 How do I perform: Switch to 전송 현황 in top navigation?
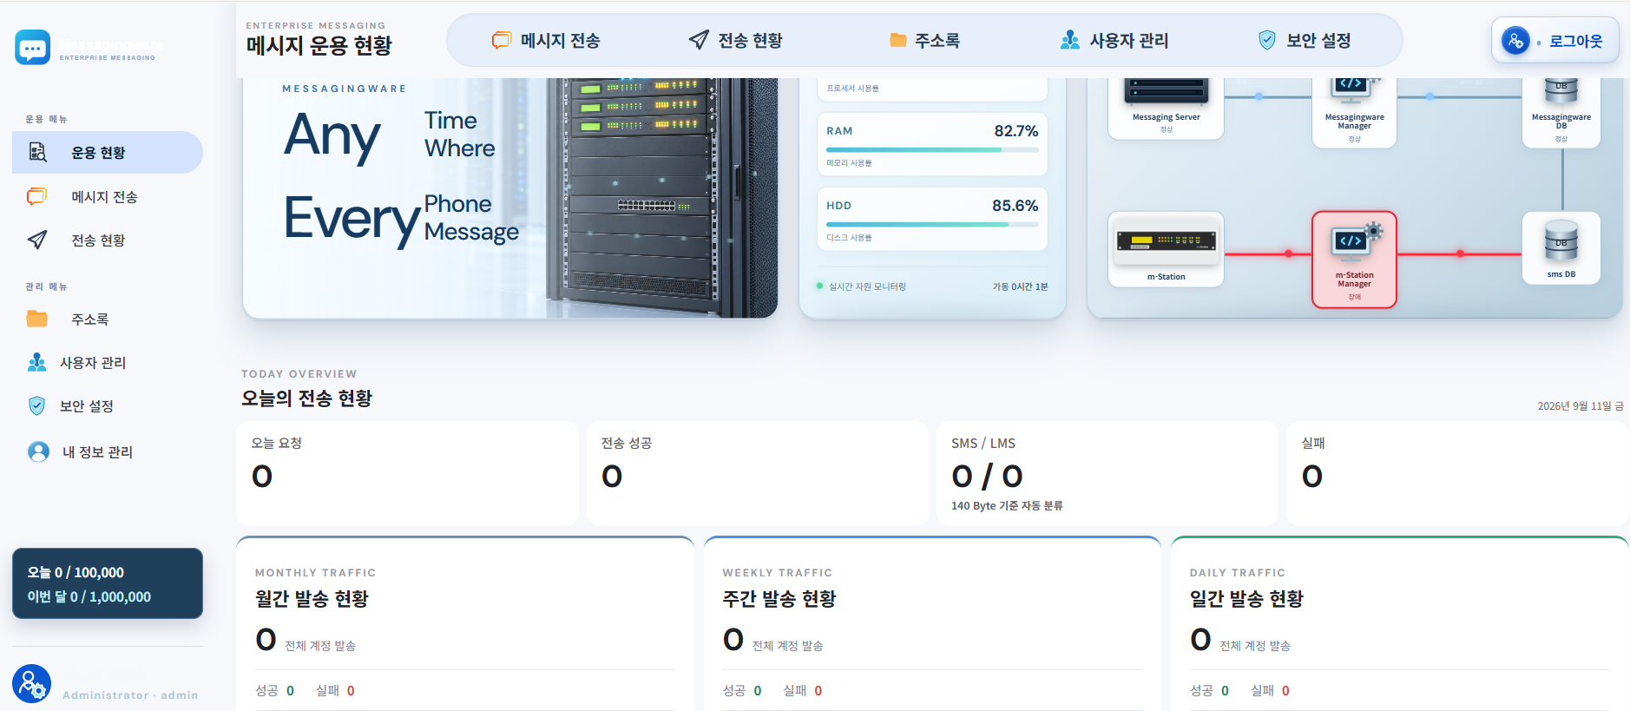point(735,41)
